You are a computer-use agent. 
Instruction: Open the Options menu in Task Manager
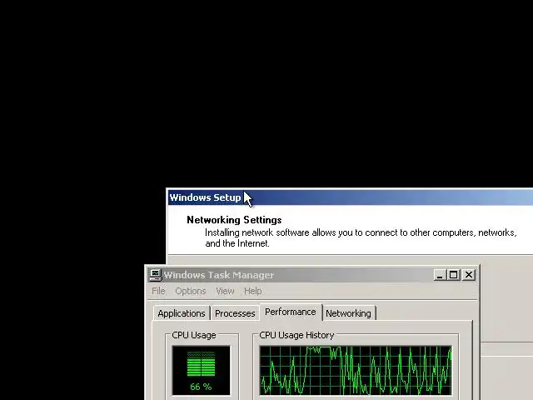point(191,291)
